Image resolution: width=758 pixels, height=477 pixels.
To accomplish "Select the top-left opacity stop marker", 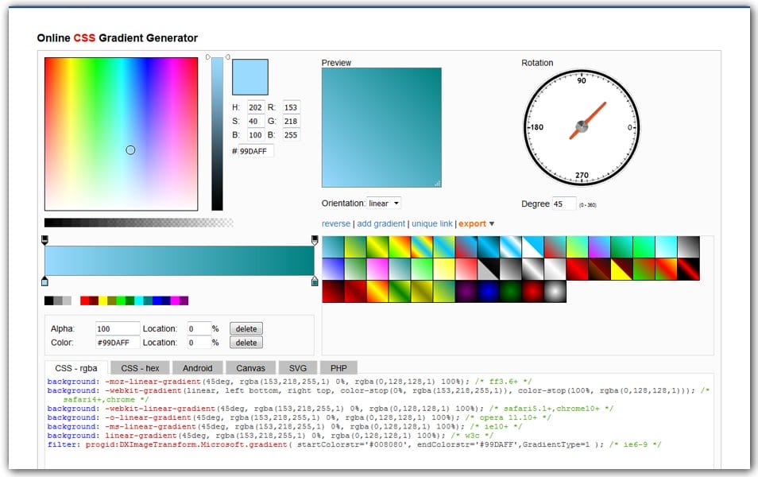I will pos(44,240).
